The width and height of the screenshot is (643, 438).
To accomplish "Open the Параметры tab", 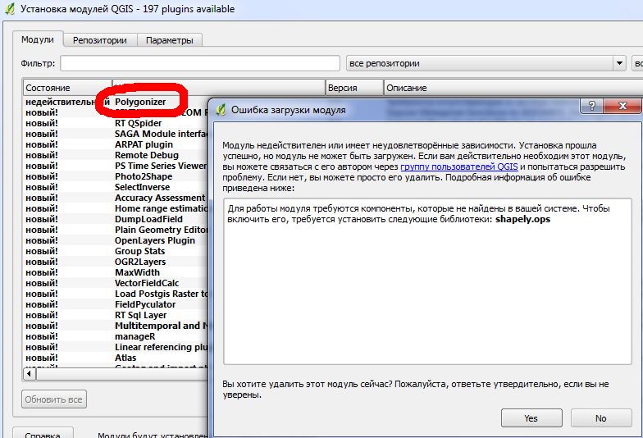I will (x=169, y=40).
